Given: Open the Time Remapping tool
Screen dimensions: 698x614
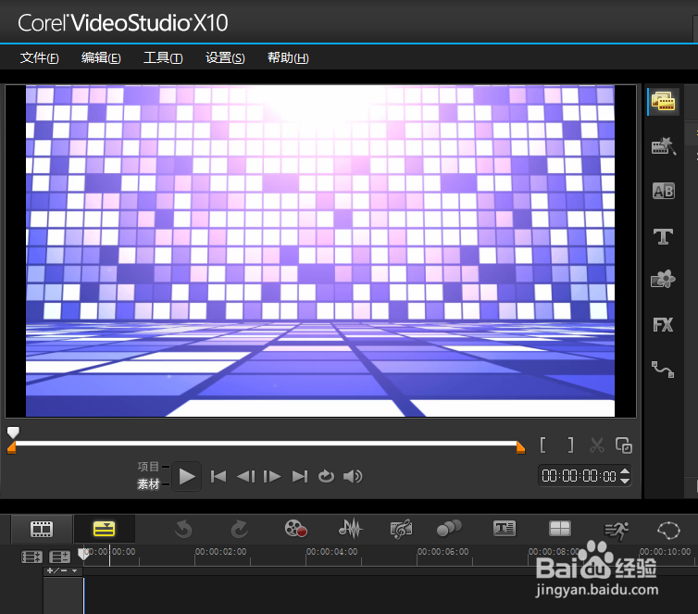Looking at the screenshot, I should pyautogui.click(x=617, y=530).
